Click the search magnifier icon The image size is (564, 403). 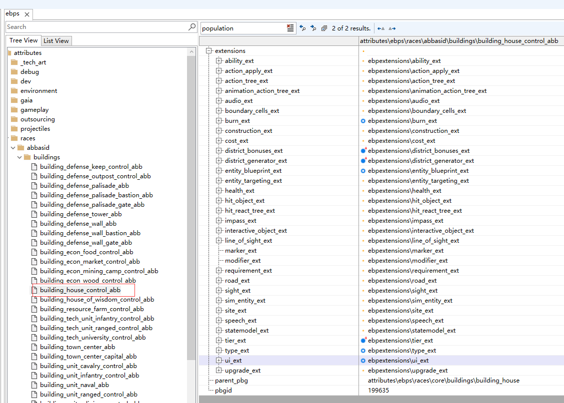click(x=192, y=27)
